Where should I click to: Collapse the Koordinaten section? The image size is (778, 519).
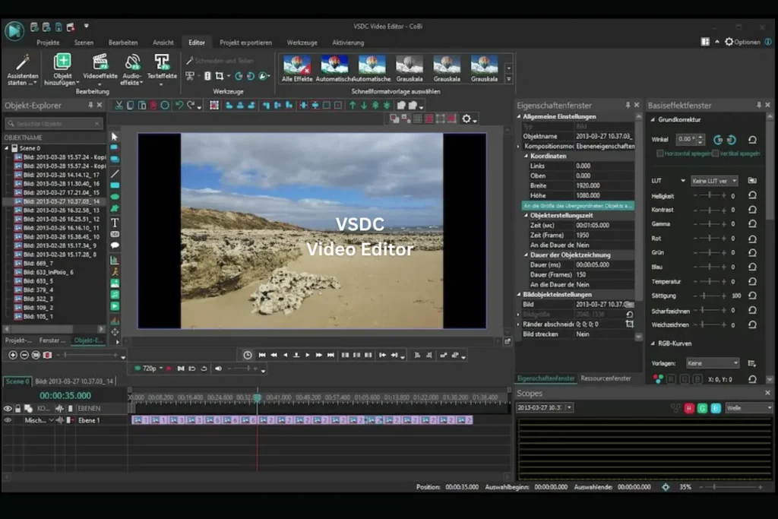[x=527, y=156]
